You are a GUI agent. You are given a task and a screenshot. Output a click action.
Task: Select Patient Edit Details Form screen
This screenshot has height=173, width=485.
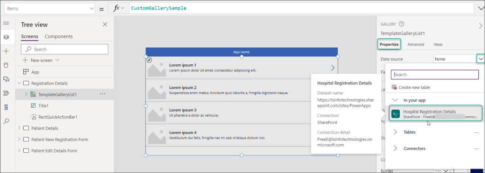tap(54, 150)
